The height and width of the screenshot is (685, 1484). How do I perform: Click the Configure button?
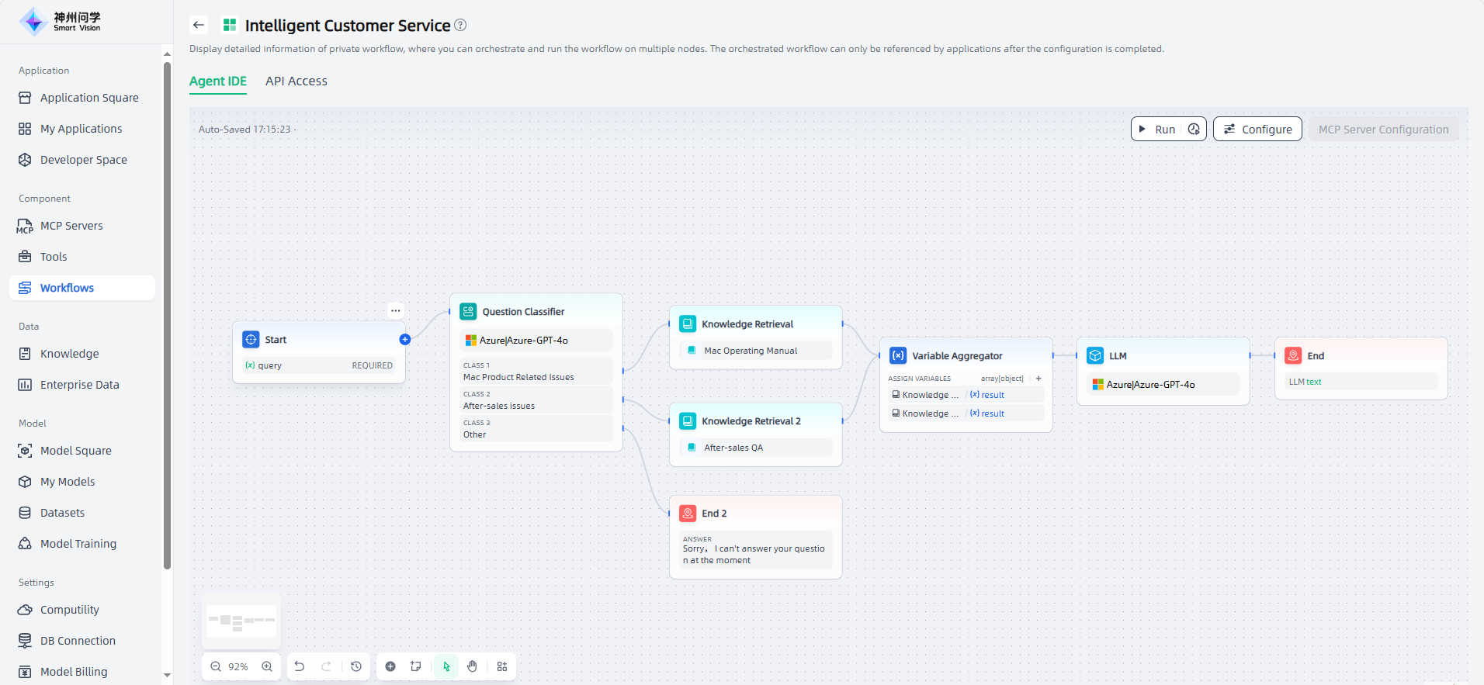click(1257, 130)
